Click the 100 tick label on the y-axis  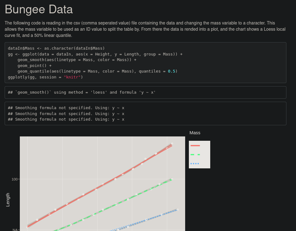pyautogui.click(x=15, y=179)
